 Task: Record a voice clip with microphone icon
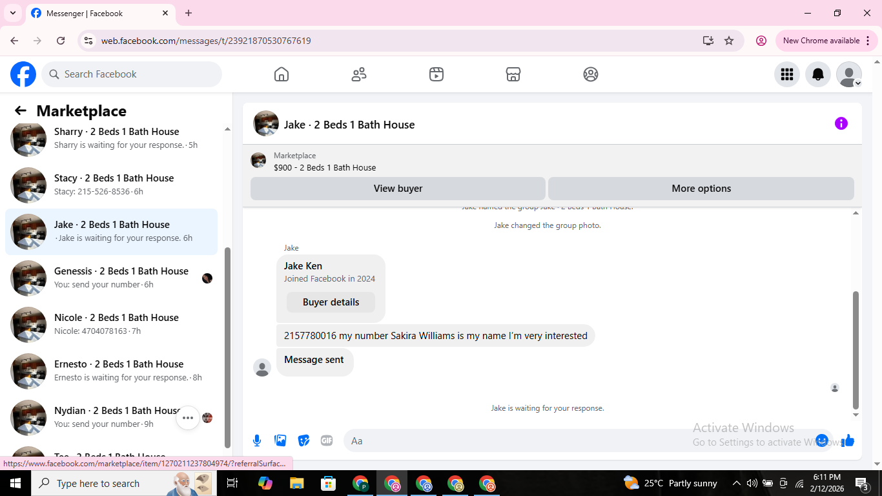coord(257,440)
